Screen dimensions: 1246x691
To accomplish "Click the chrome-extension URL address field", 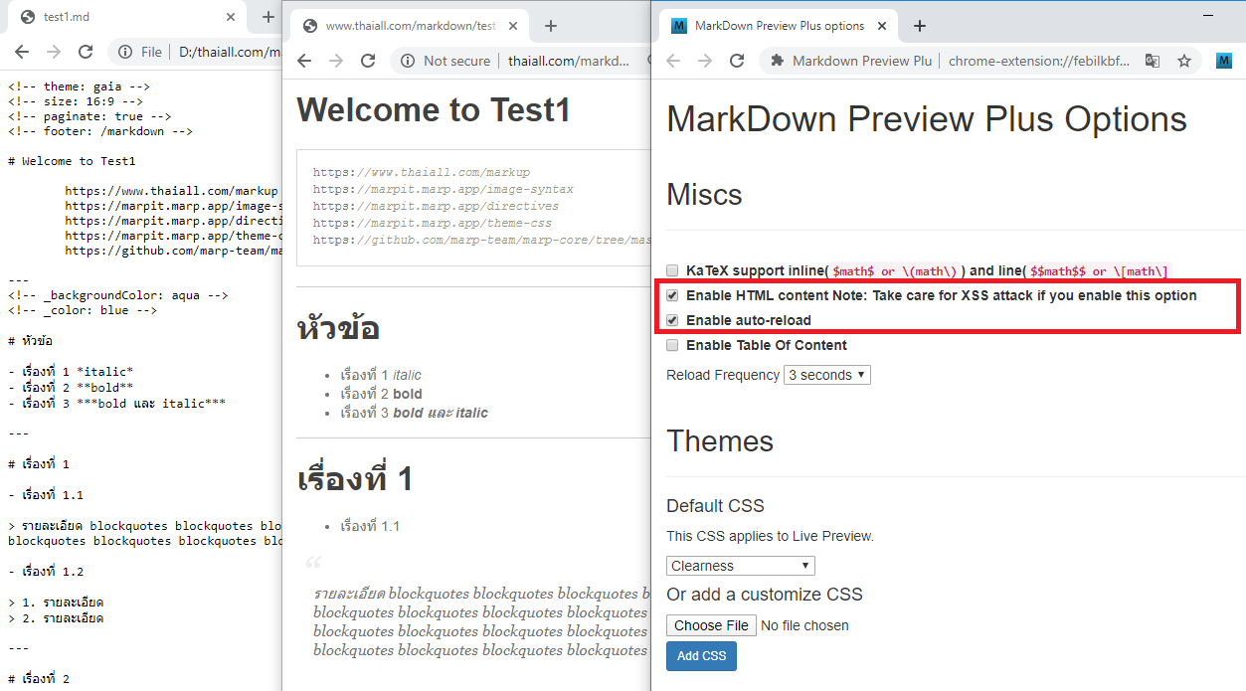I will click(x=1038, y=61).
